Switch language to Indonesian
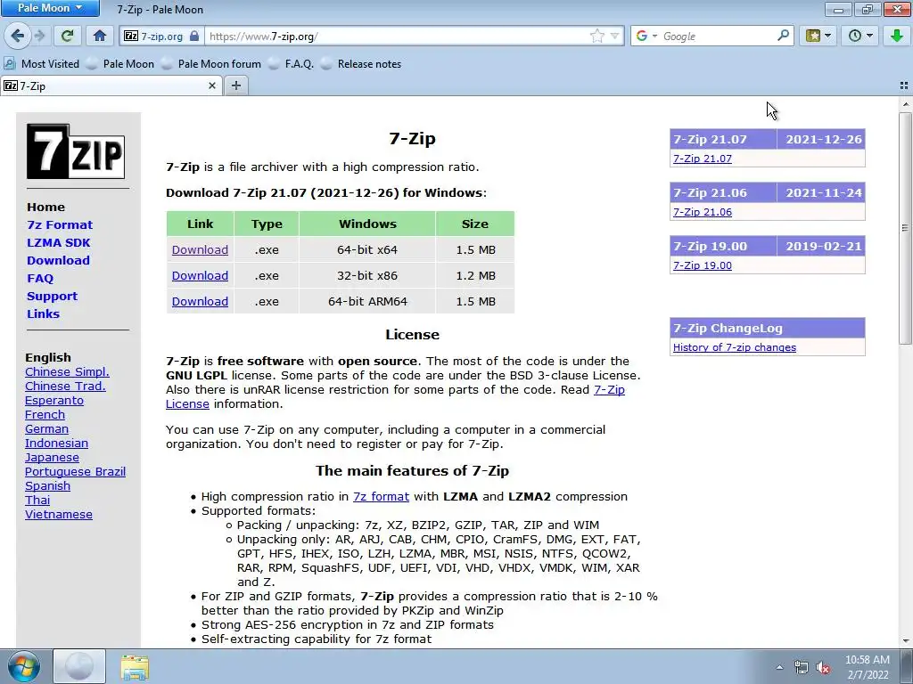913x684 pixels. click(56, 444)
